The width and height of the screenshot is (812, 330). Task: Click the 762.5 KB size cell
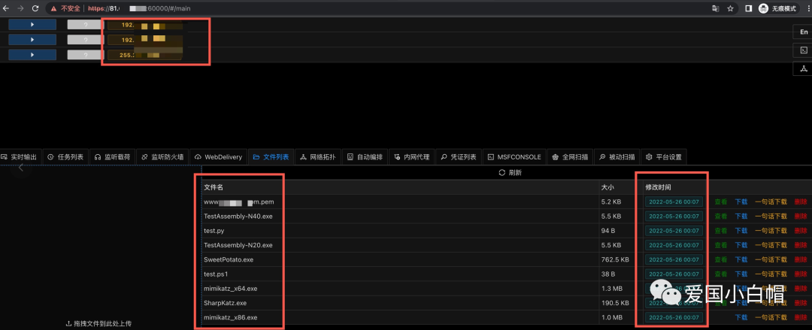(x=615, y=259)
